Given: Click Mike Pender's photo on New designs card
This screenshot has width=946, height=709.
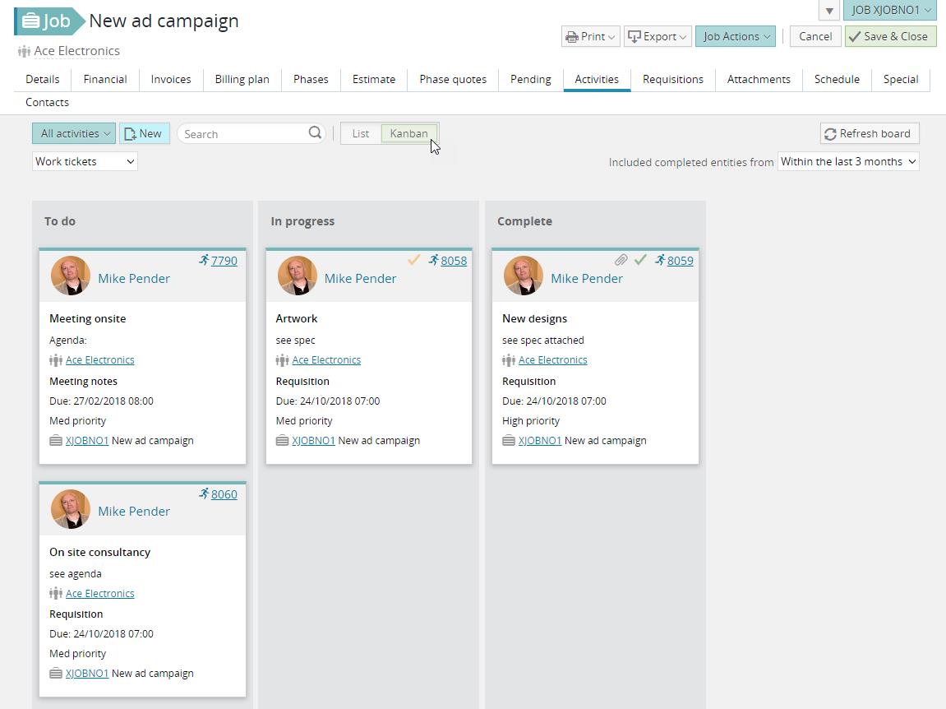Looking at the screenshot, I should (523, 276).
